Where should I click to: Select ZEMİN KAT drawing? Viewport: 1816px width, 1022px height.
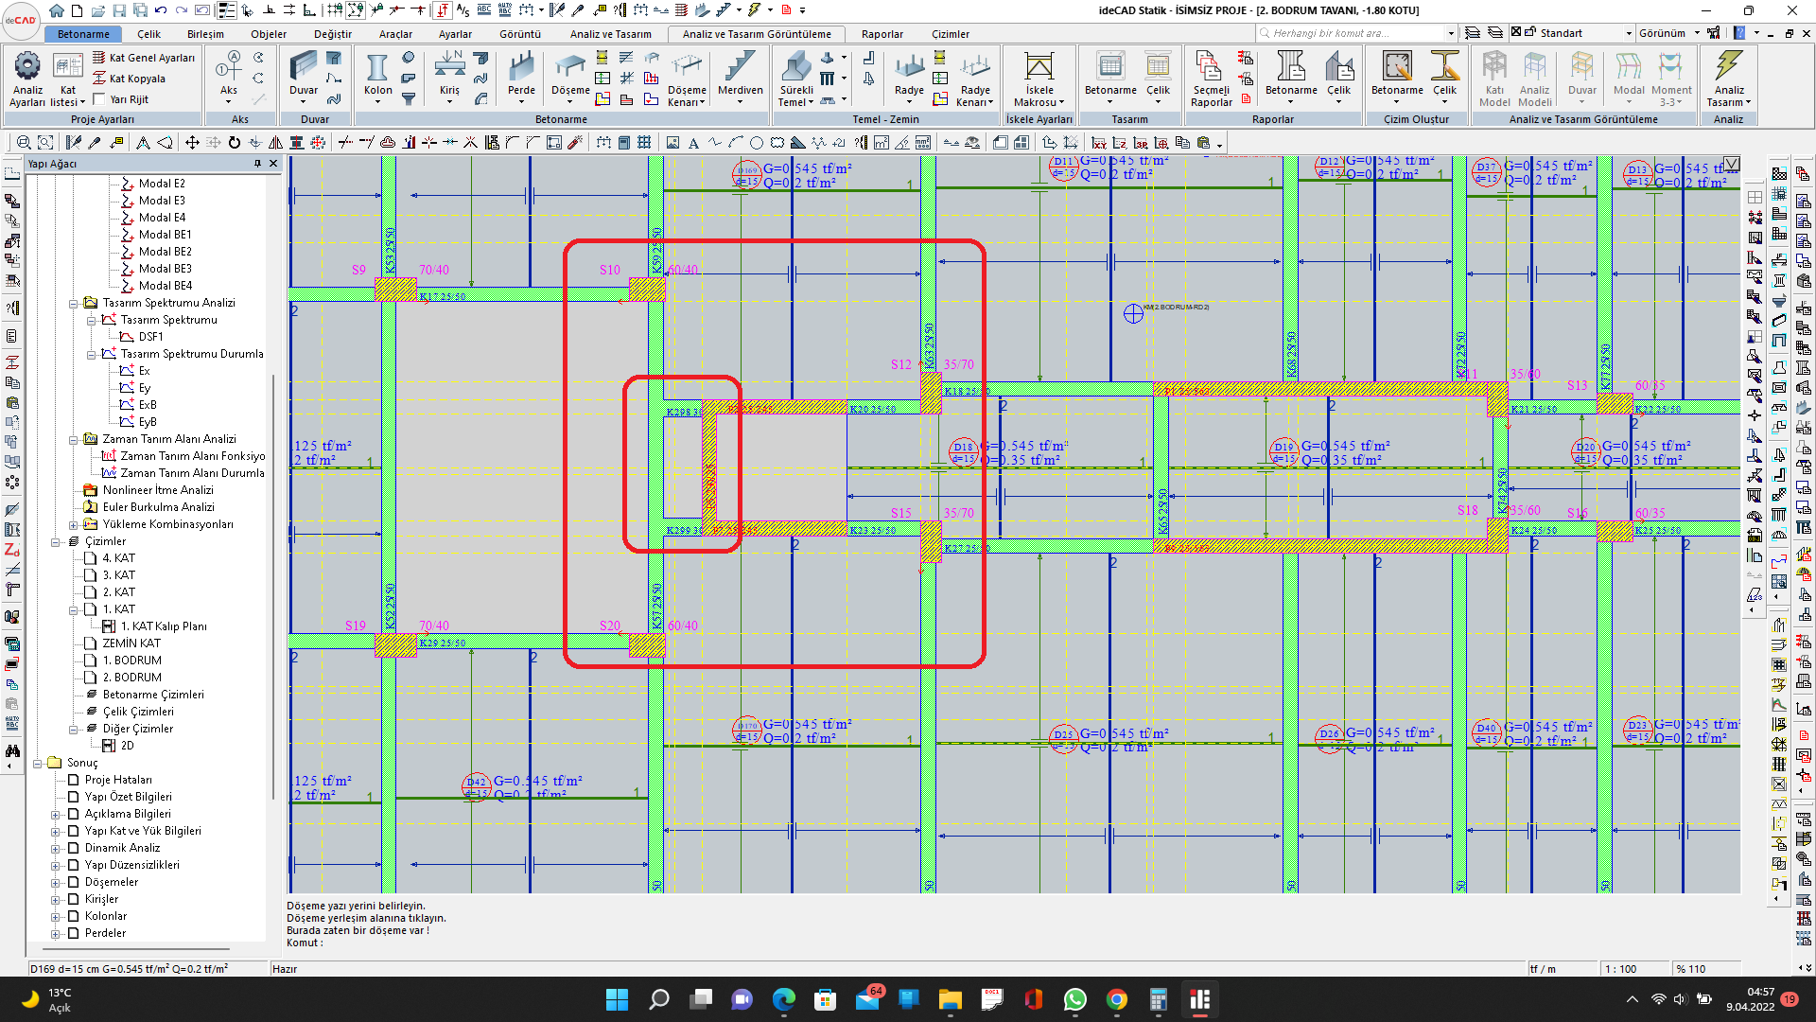tap(131, 643)
